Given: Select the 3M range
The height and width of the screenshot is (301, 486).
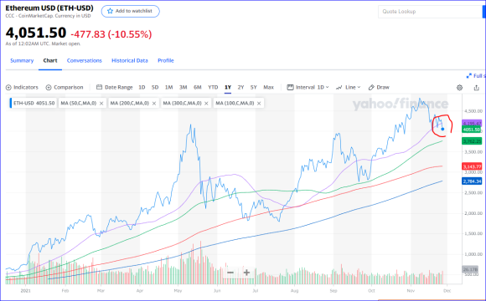Looking at the screenshot, I should pos(184,87).
